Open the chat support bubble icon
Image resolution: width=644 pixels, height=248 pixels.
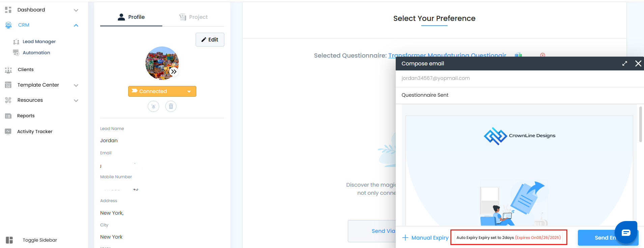point(626,232)
